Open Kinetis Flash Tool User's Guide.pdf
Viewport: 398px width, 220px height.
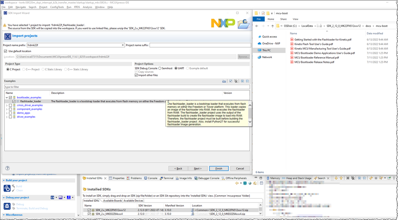313,44
